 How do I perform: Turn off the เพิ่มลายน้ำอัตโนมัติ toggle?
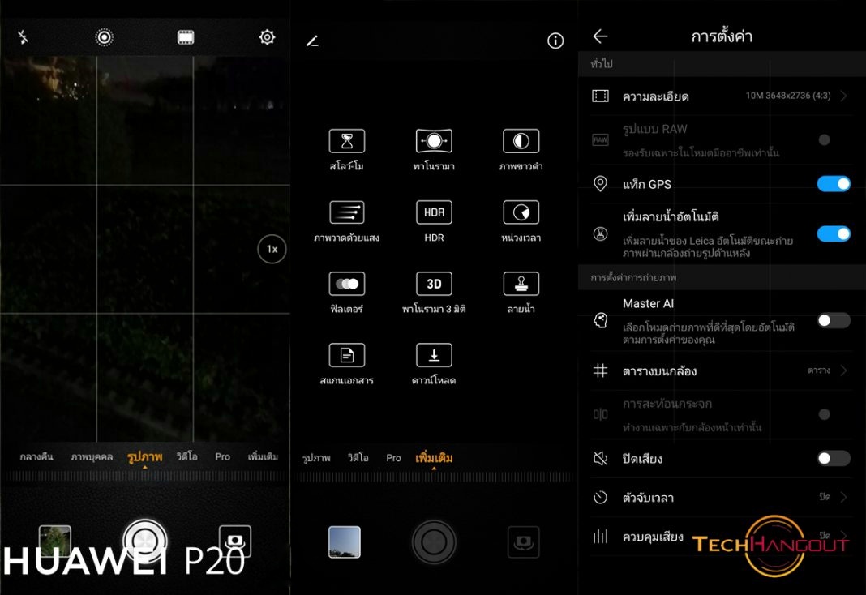tap(834, 233)
